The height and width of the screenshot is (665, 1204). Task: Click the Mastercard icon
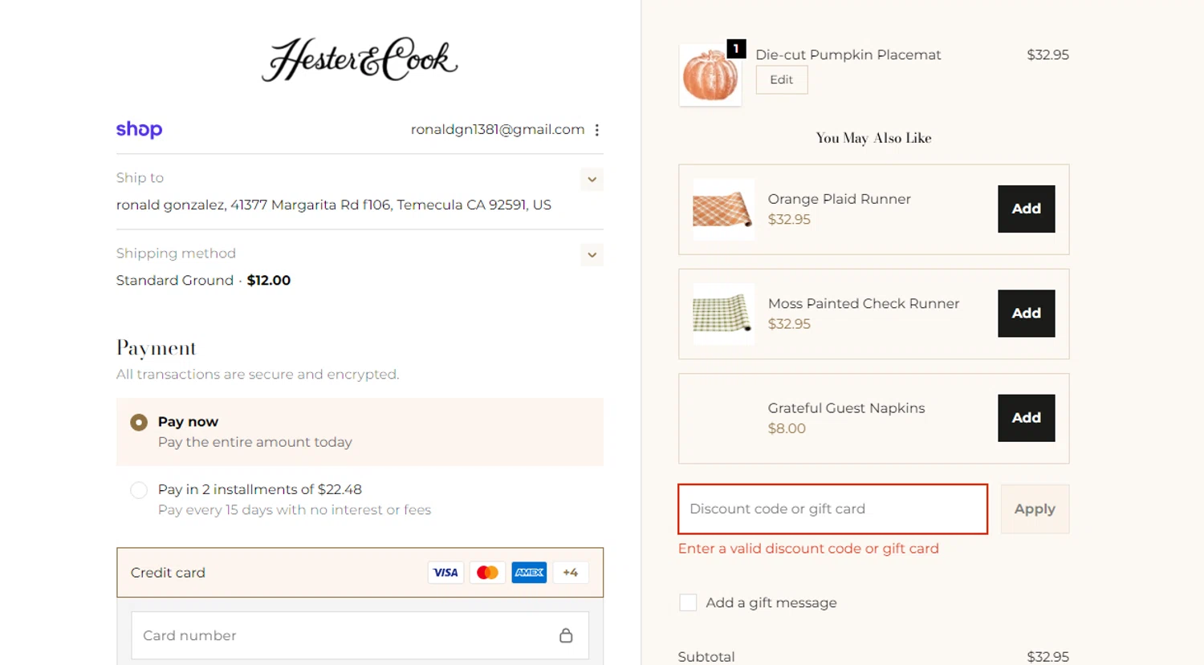click(487, 573)
